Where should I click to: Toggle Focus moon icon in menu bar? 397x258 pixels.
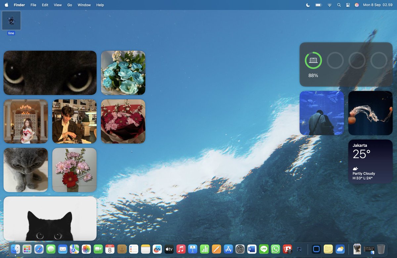pyautogui.click(x=308, y=5)
